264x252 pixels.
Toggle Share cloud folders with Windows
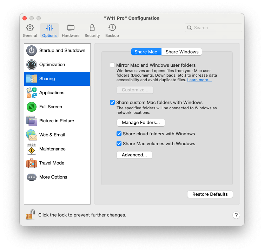119,134
